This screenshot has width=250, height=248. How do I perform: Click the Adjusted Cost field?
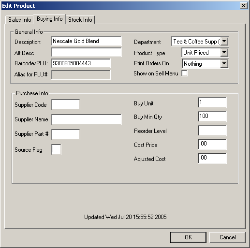pos(212,158)
